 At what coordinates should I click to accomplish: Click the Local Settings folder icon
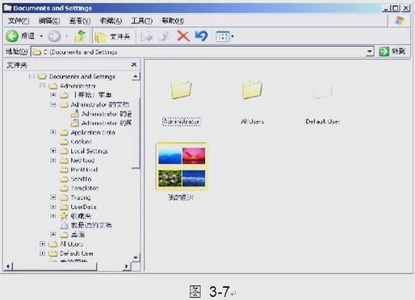[64, 151]
